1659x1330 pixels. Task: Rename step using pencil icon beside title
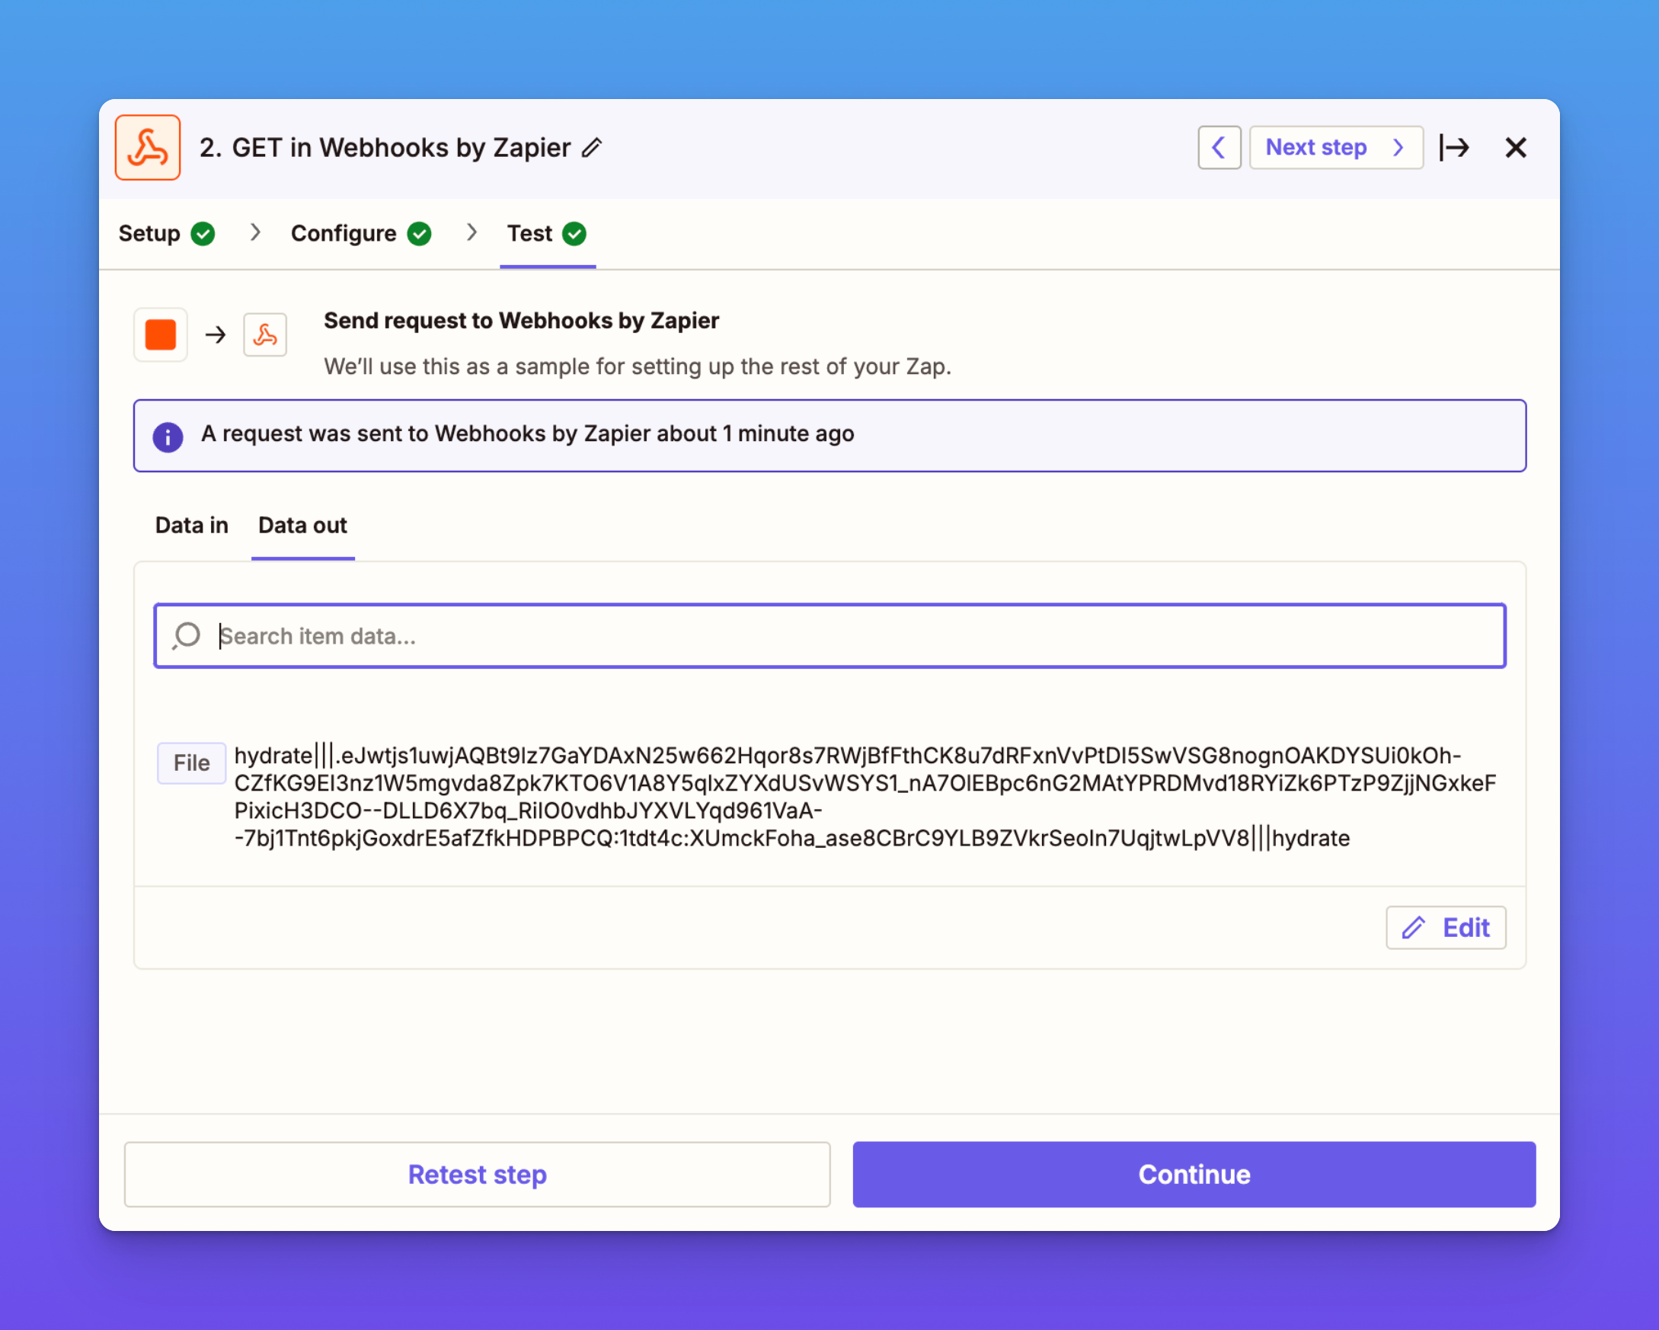592,147
